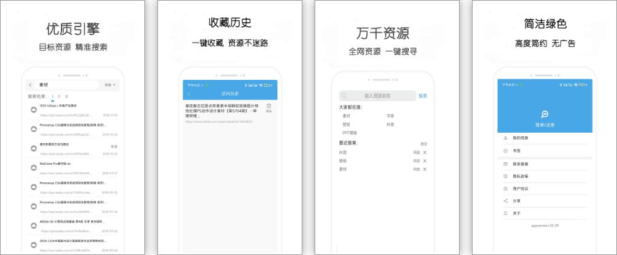Click the bookmark icon beside 关于

coord(506,213)
